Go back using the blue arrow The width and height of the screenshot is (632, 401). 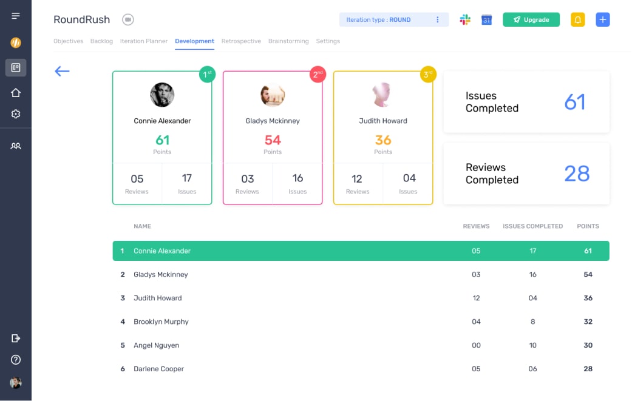point(62,71)
